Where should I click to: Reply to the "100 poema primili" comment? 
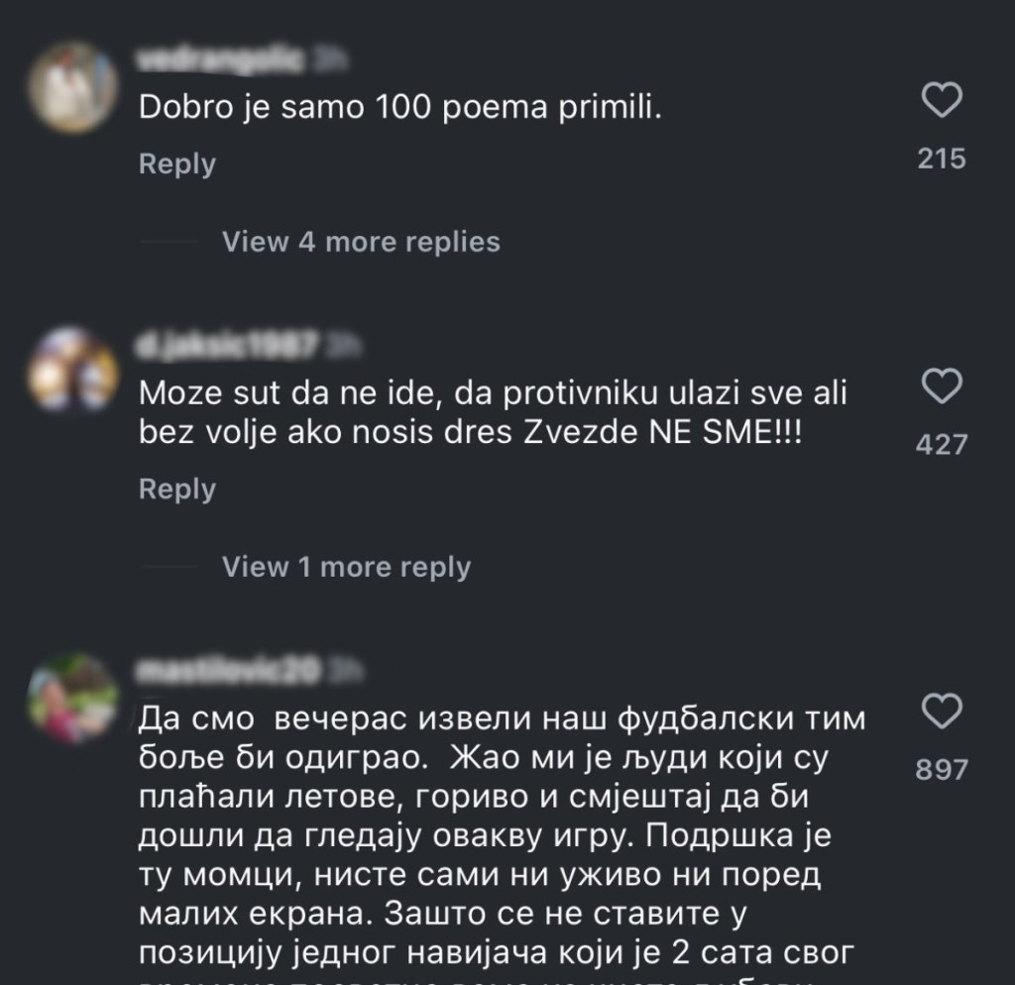[x=176, y=164]
